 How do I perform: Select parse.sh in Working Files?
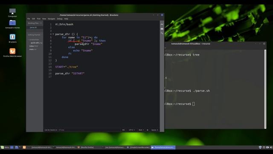click(x=33, y=27)
